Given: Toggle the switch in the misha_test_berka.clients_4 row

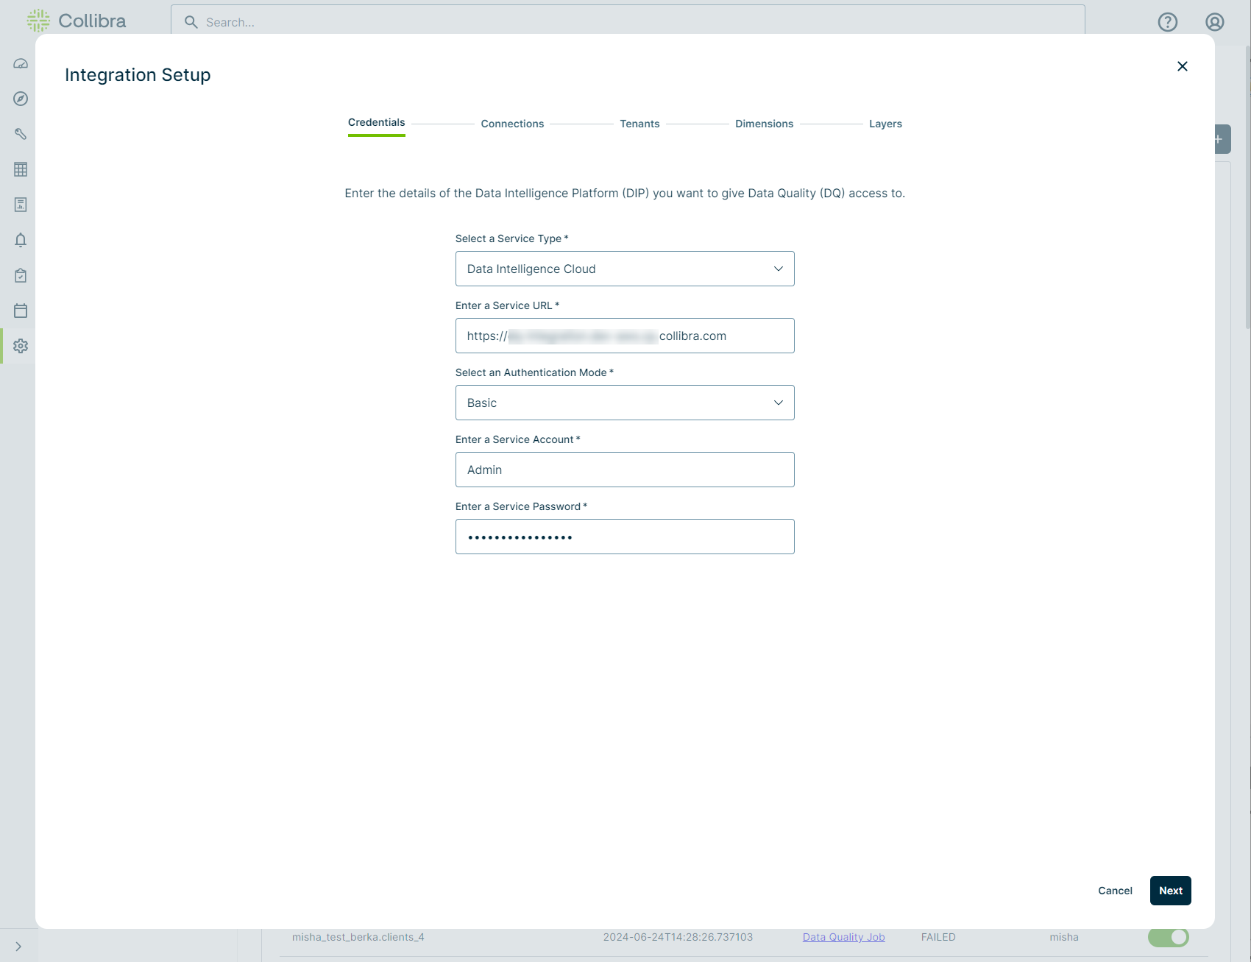Looking at the screenshot, I should [x=1168, y=937].
